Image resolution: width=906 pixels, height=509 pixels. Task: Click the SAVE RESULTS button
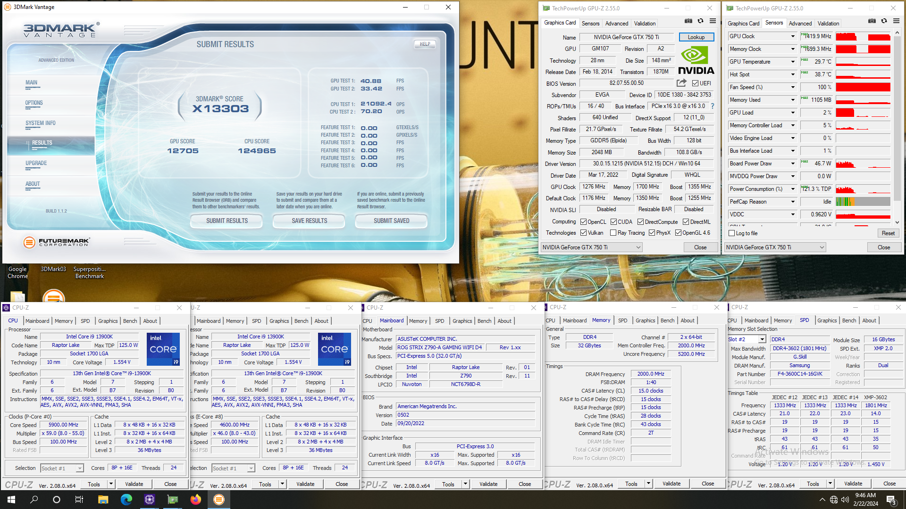pyautogui.click(x=310, y=221)
